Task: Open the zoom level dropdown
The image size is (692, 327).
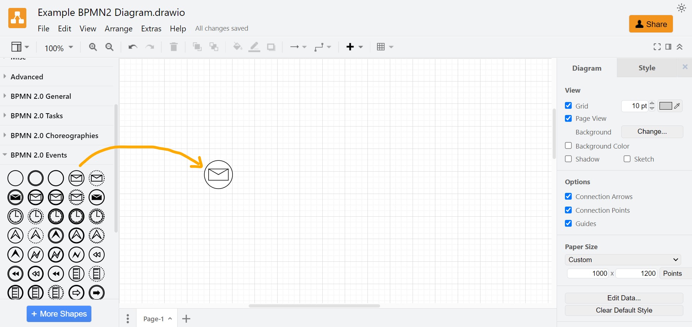Action: point(58,47)
